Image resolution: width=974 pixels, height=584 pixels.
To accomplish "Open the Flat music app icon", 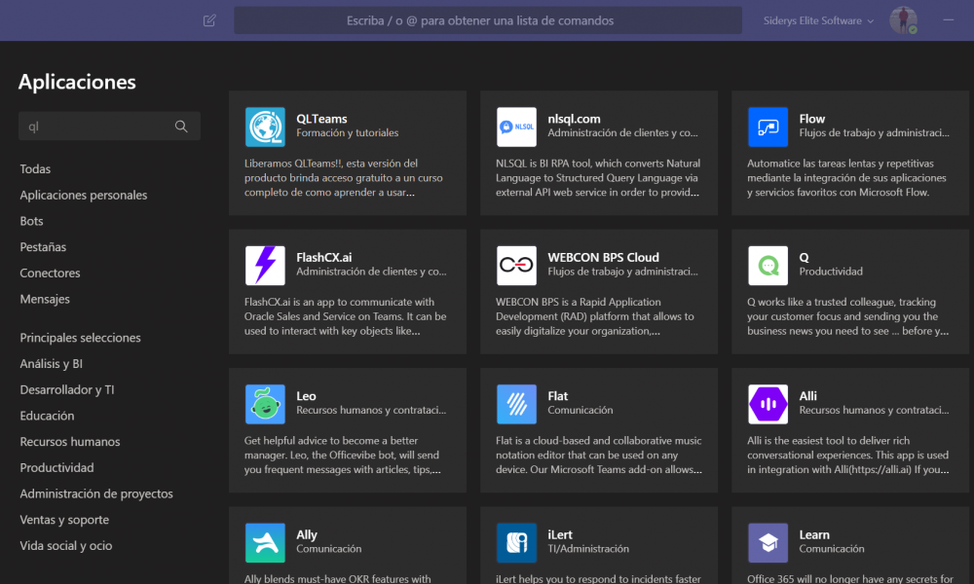I will click(516, 404).
